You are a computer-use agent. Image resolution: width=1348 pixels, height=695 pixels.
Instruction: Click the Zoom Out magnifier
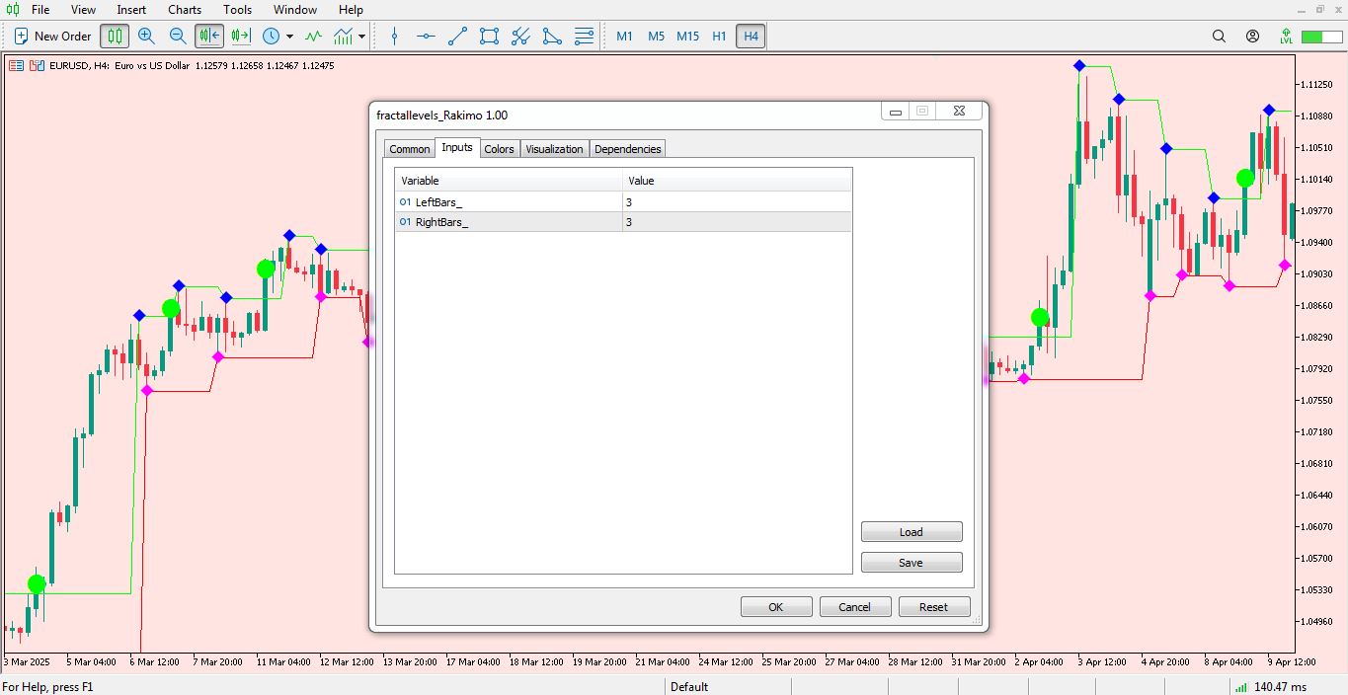[x=177, y=37]
